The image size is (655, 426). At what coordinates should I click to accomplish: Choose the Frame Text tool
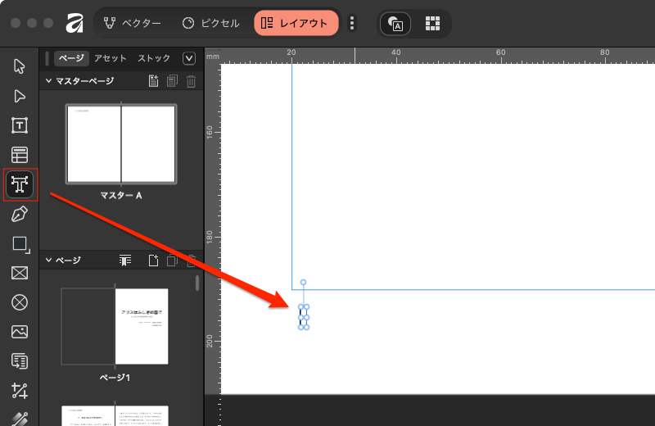coord(20,125)
